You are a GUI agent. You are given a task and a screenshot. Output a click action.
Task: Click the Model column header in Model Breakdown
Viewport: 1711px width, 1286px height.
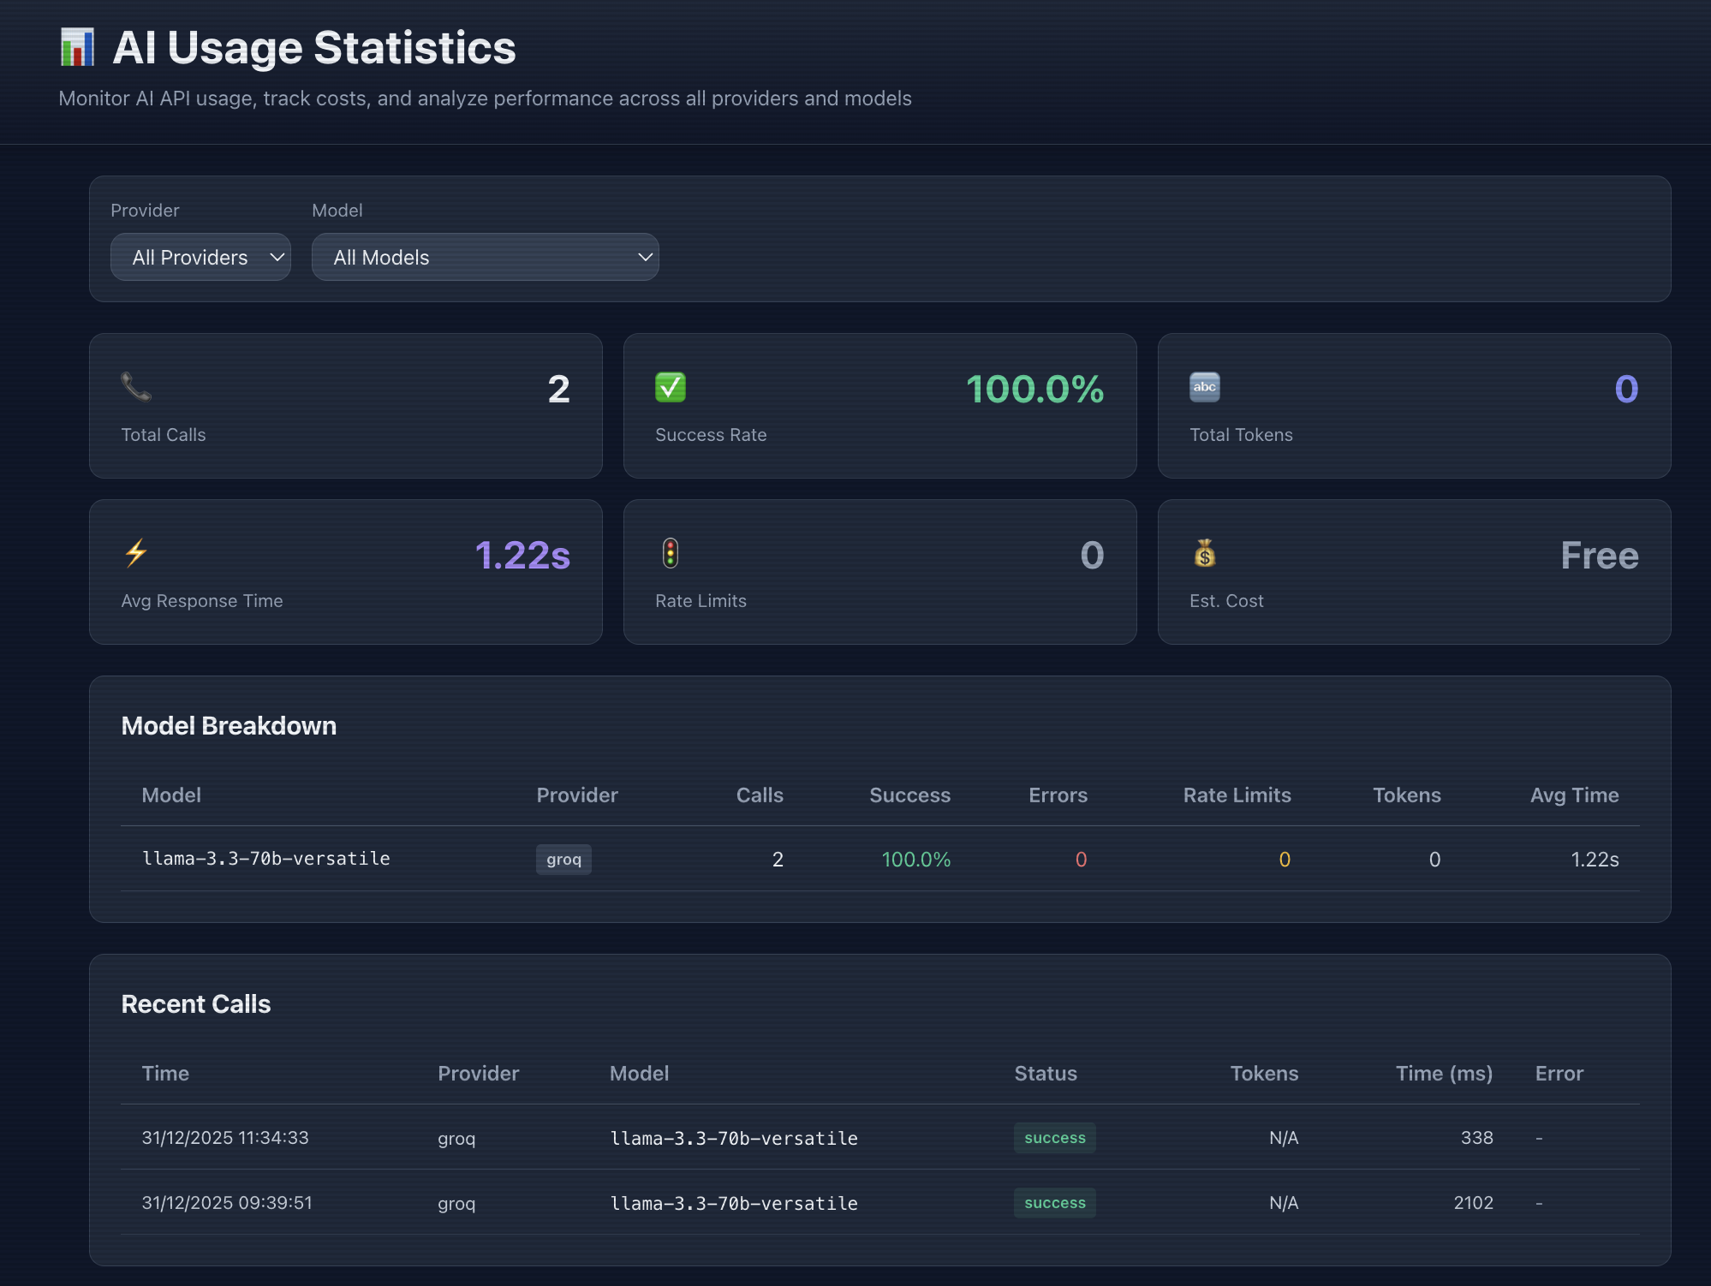pos(171,795)
